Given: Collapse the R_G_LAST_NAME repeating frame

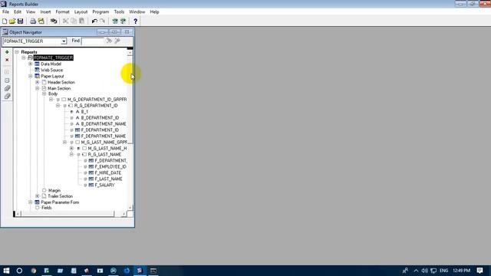Looking at the screenshot, I should (71, 155).
